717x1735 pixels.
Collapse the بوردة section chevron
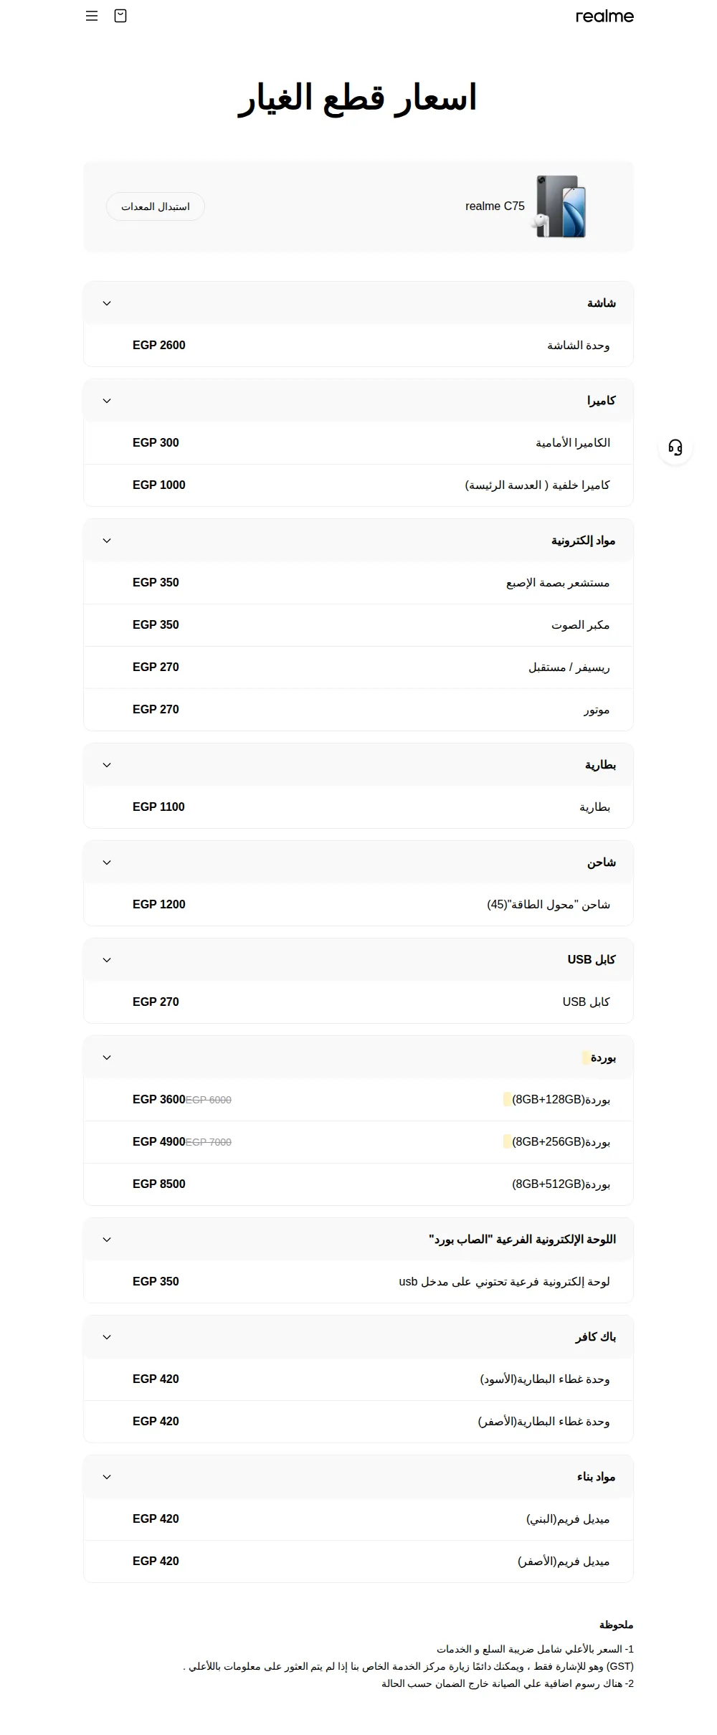[107, 1057]
